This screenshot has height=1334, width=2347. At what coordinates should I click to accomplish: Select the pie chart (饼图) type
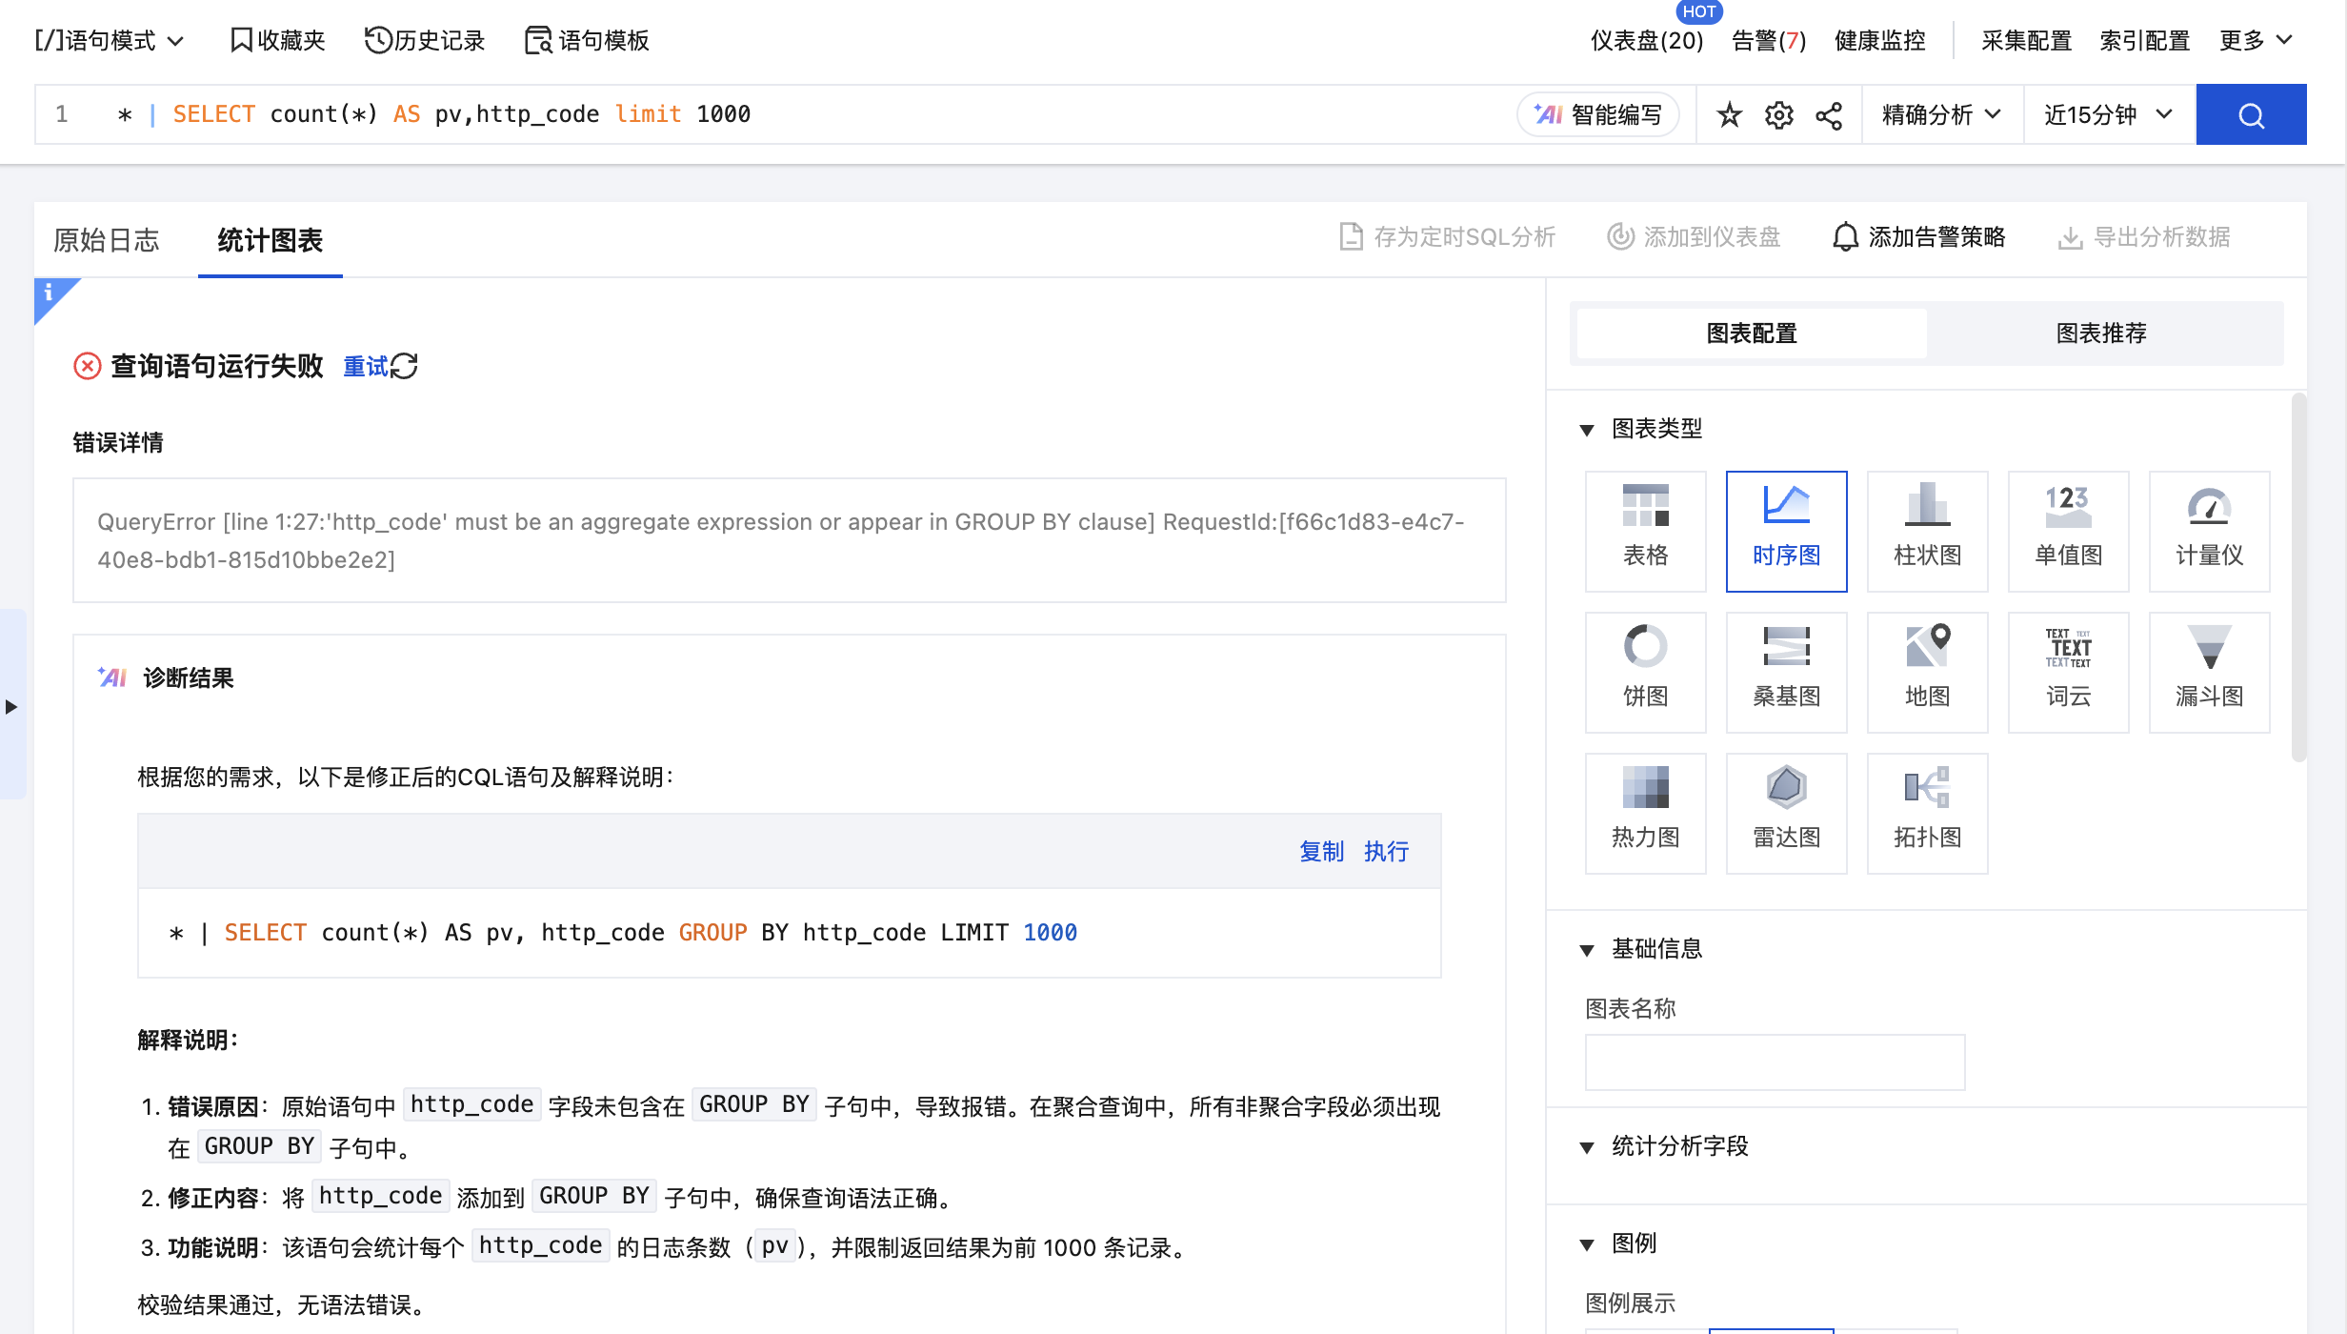[1645, 671]
